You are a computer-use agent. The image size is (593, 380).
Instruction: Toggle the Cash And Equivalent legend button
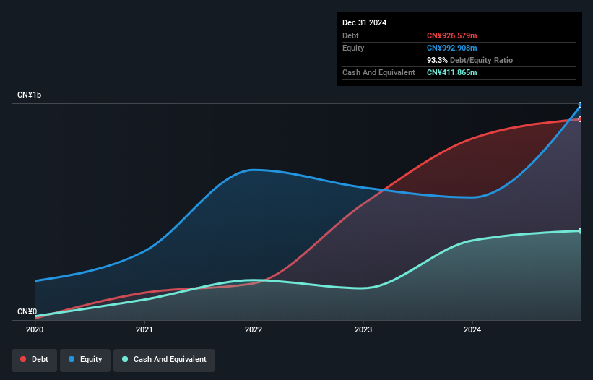164,360
